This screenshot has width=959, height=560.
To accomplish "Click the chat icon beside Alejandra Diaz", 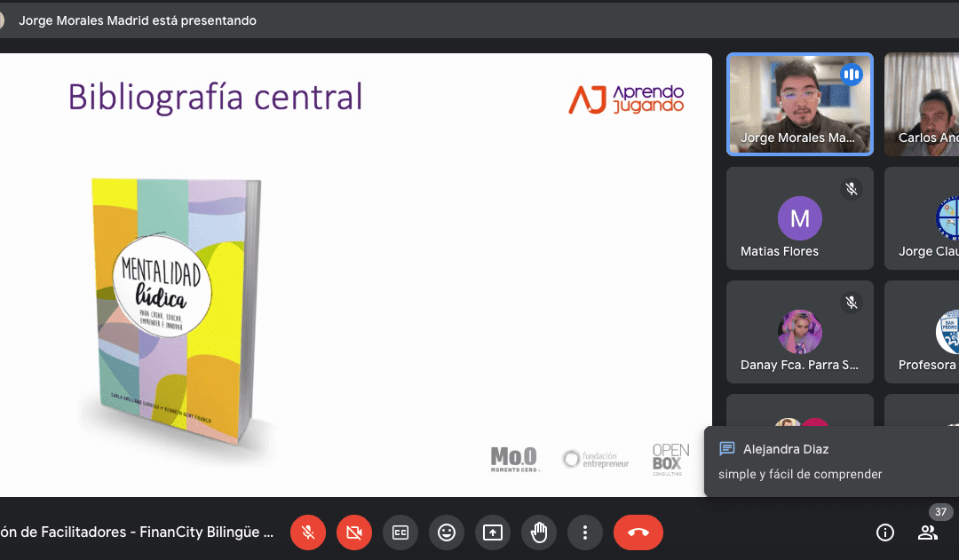I will pyautogui.click(x=727, y=449).
